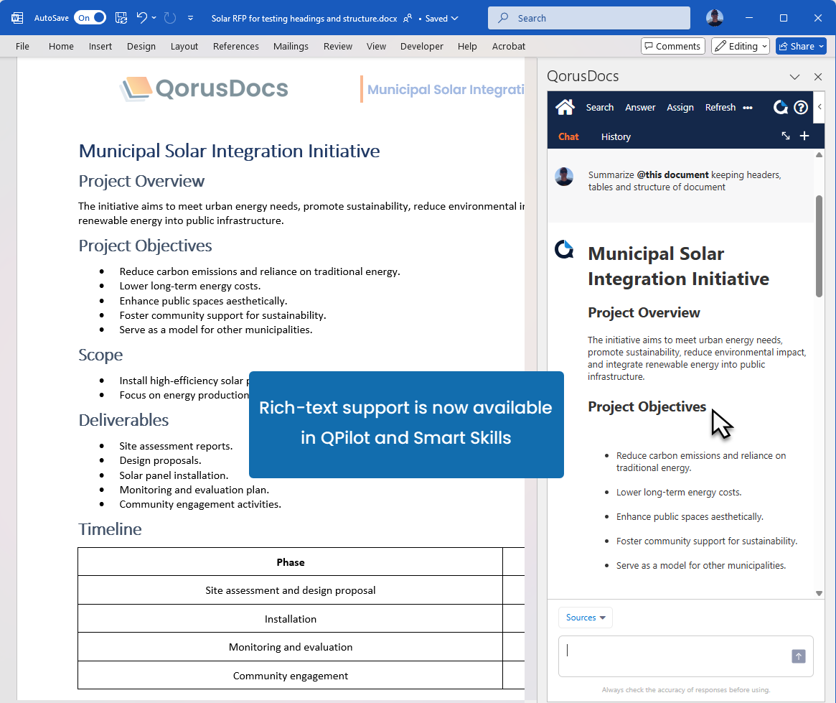The height and width of the screenshot is (703, 836).
Task: Open the View ribbon tab
Action: click(377, 47)
